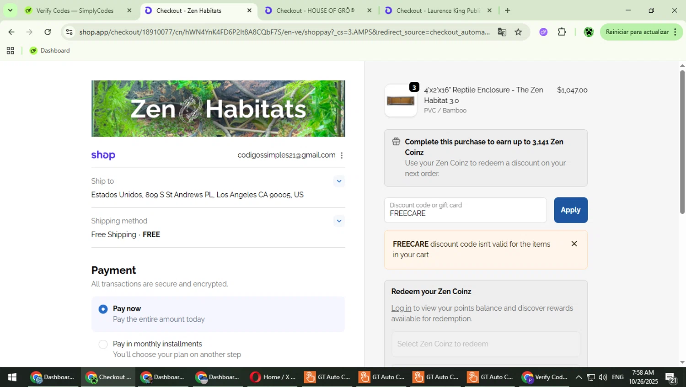Open the tab search dropdown

(x=10, y=10)
